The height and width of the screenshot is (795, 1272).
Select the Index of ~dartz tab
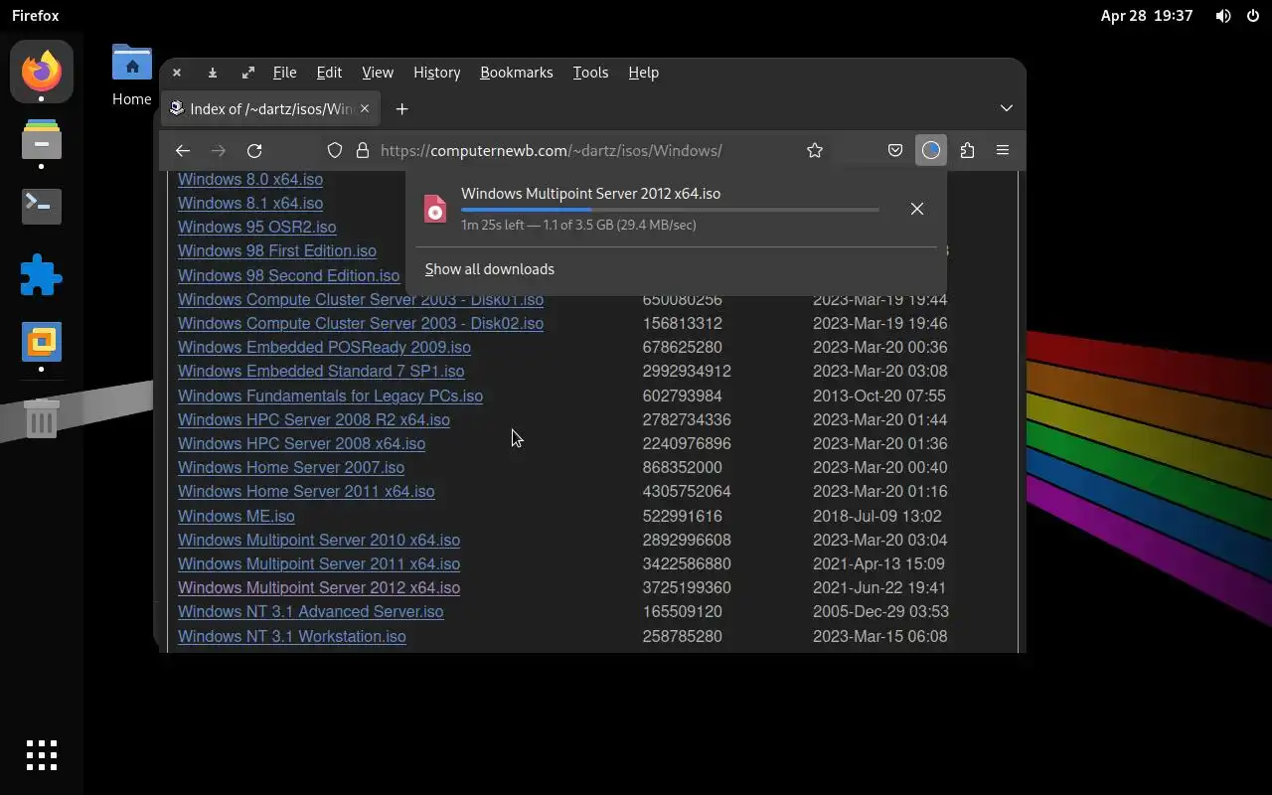270,108
